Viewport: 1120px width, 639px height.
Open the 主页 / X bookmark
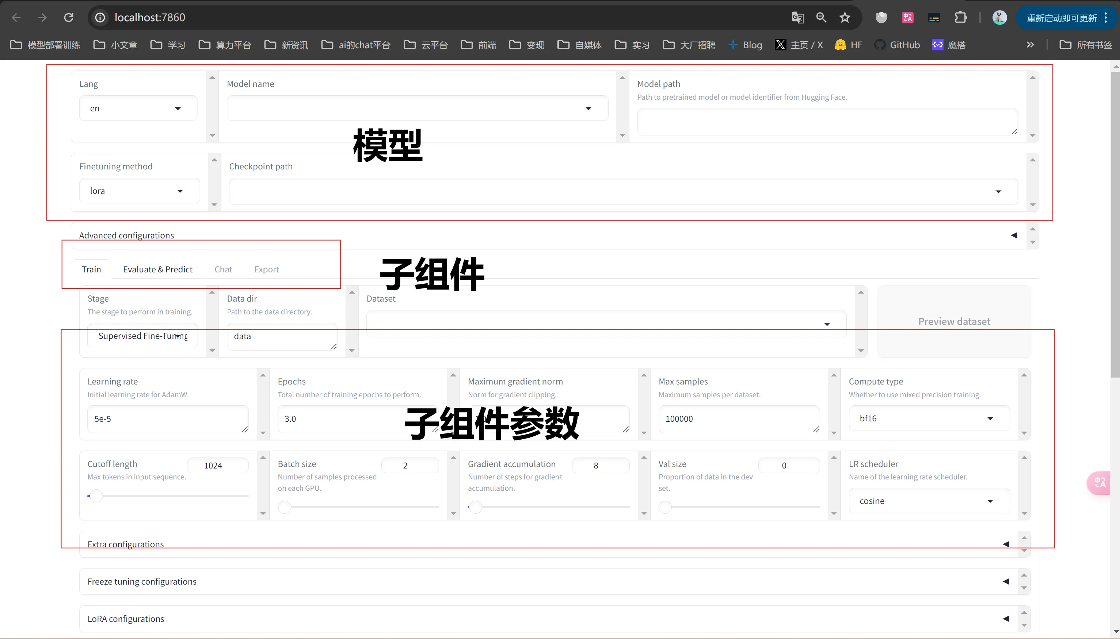(800, 45)
